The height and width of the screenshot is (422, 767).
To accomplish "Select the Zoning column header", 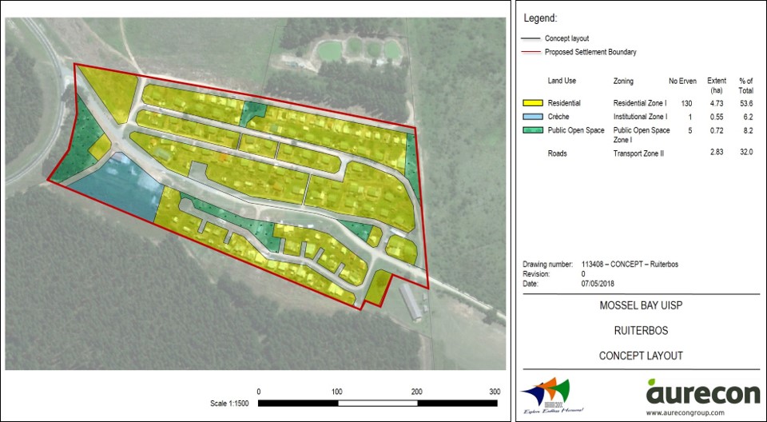I will tap(624, 81).
